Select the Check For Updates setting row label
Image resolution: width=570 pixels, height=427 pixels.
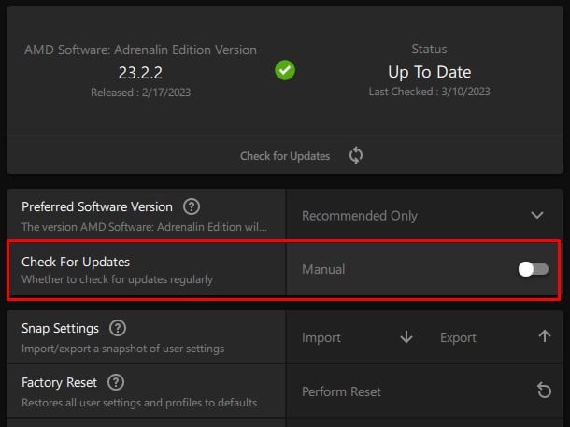[x=76, y=262]
